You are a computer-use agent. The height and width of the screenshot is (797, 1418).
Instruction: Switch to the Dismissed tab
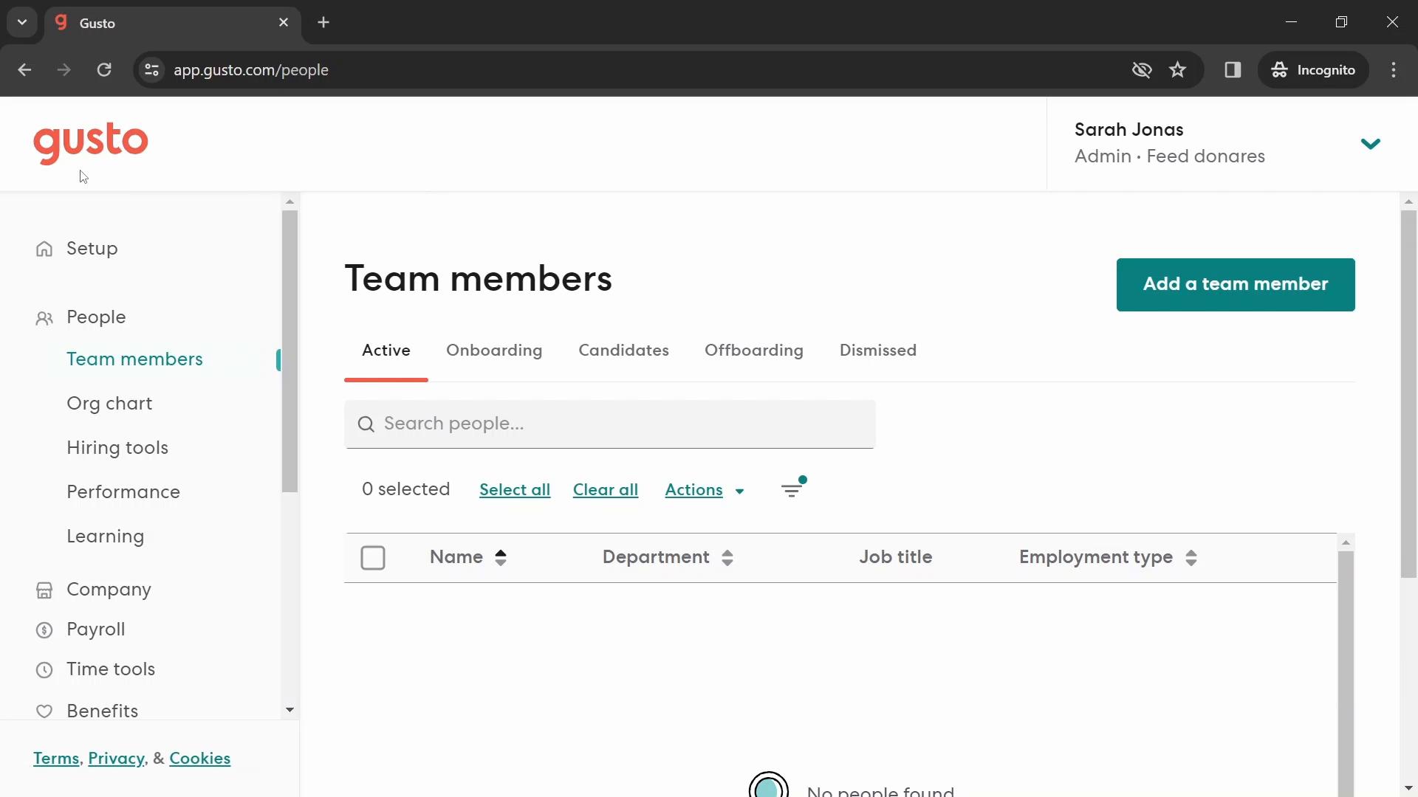pos(878,351)
